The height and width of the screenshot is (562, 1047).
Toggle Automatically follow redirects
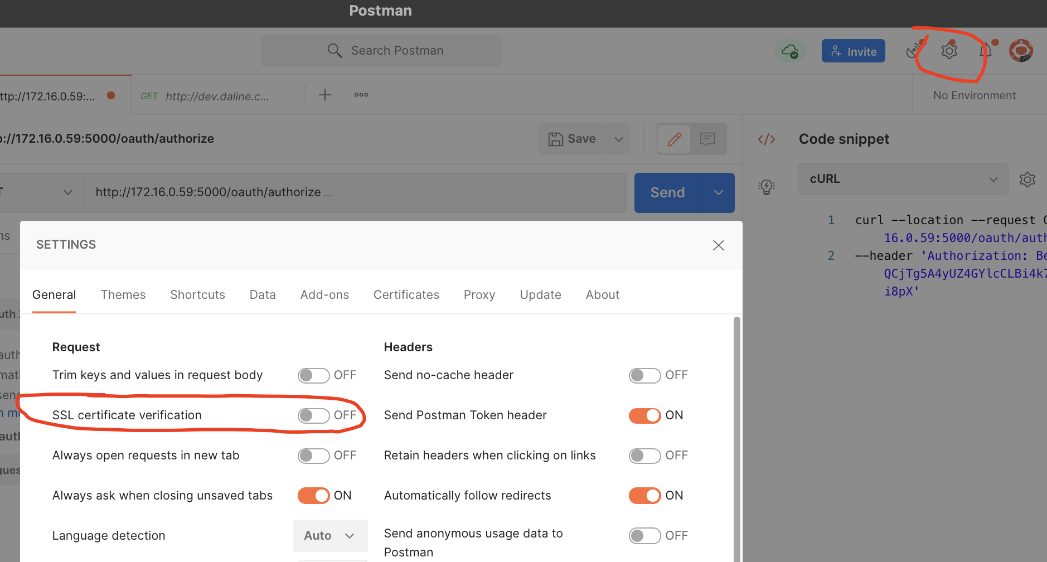coord(644,496)
